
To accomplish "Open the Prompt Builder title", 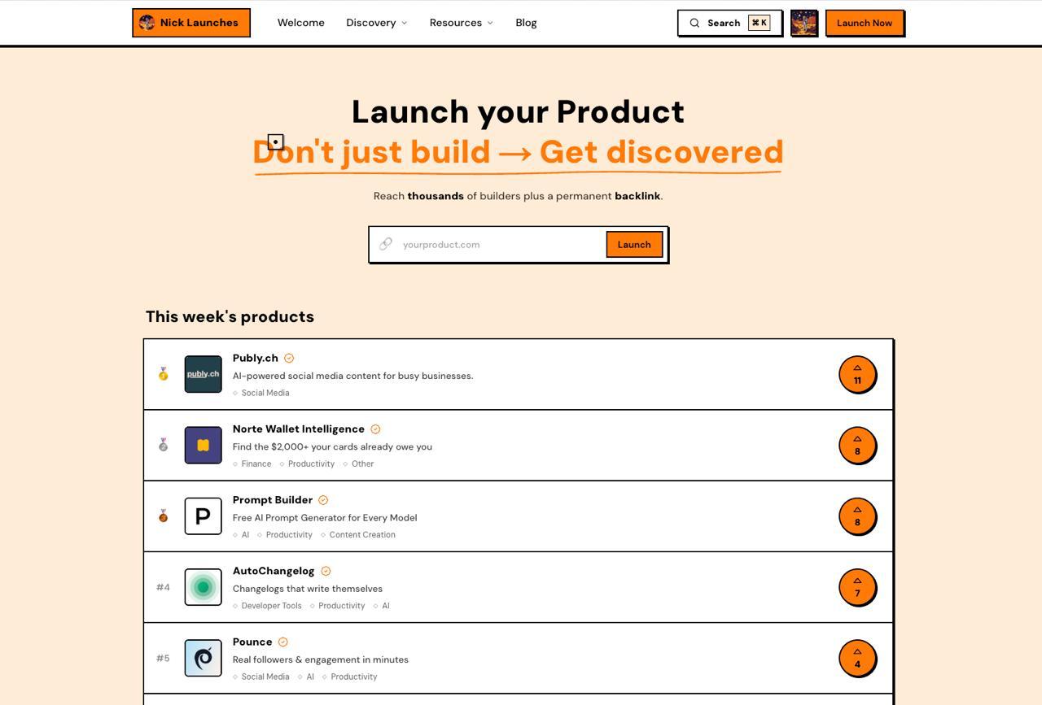I will point(273,499).
